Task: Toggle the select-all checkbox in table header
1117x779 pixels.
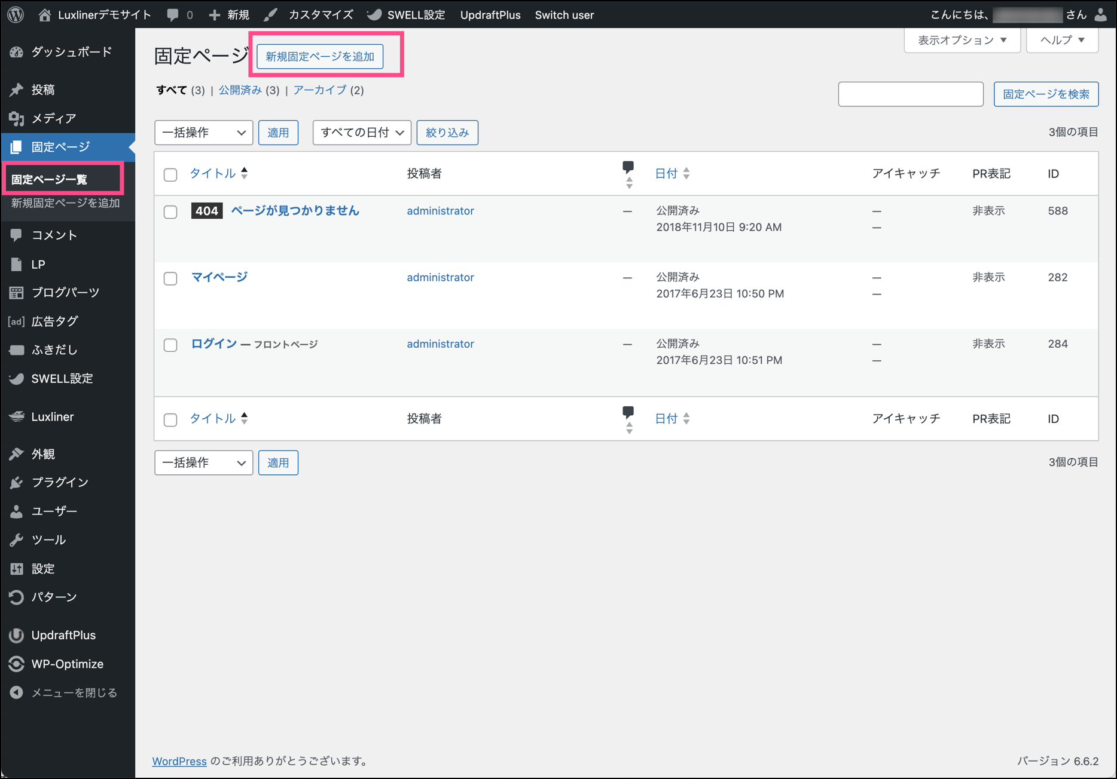Action: pos(170,174)
